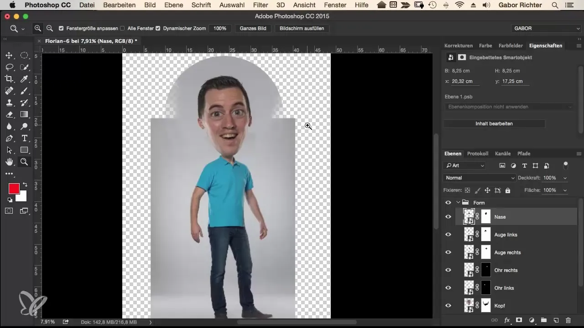This screenshot has width=584, height=328.
Task: Select the Type tool
Action: [x=24, y=138]
